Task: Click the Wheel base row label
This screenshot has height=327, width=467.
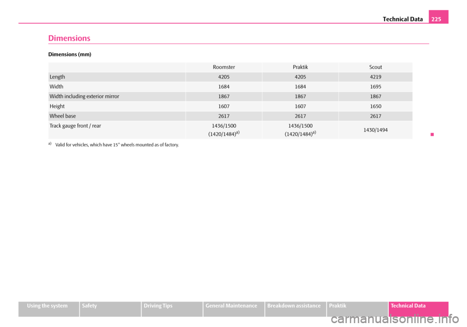Action: point(63,116)
